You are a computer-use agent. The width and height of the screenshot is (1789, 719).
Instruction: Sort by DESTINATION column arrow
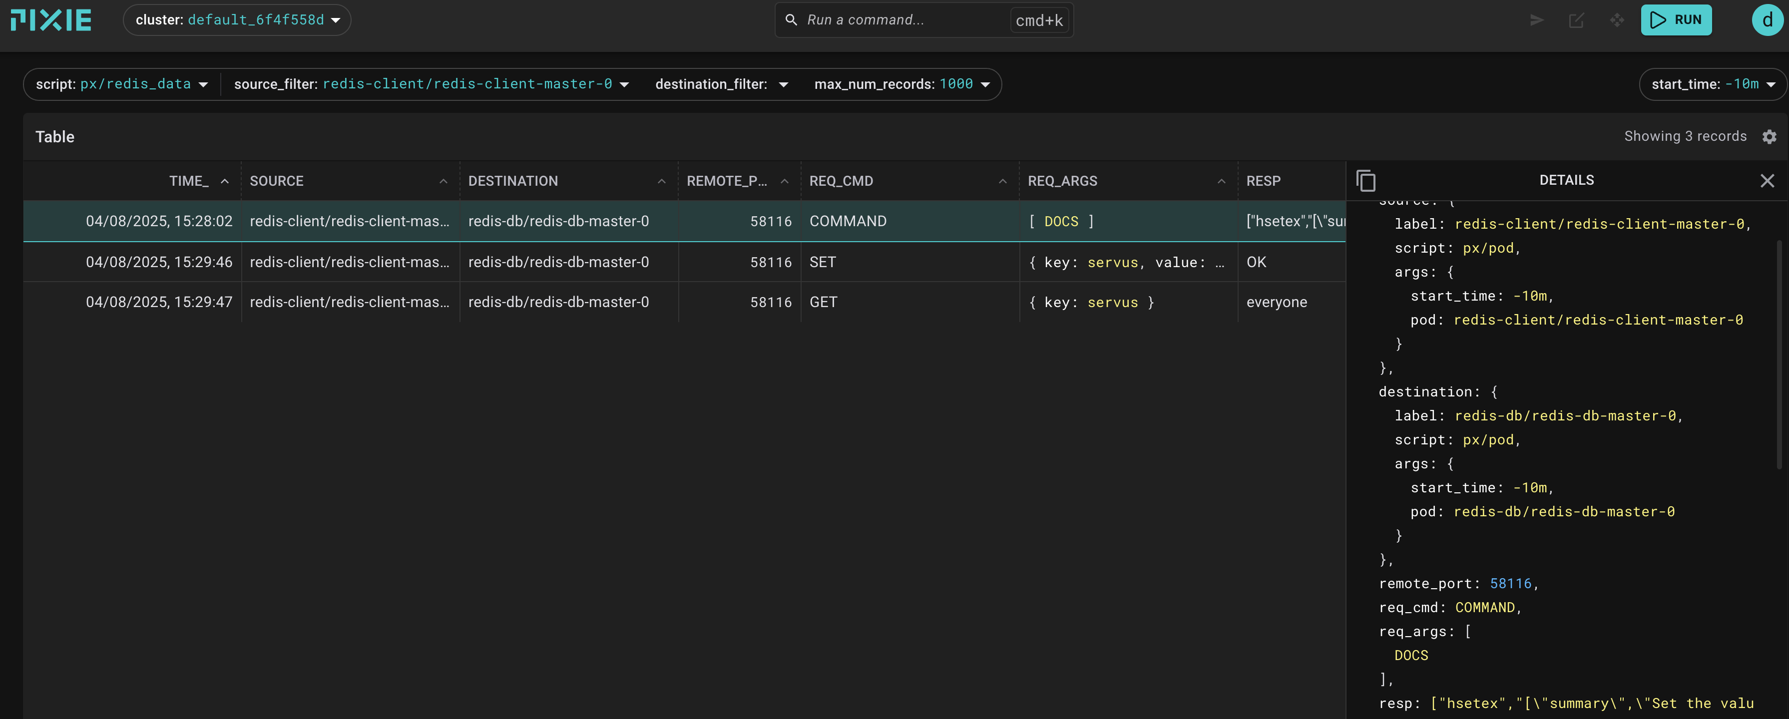click(x=661, y=181)
